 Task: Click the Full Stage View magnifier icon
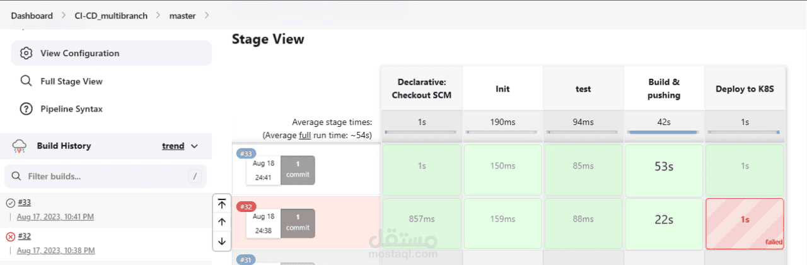coord(26,81)
